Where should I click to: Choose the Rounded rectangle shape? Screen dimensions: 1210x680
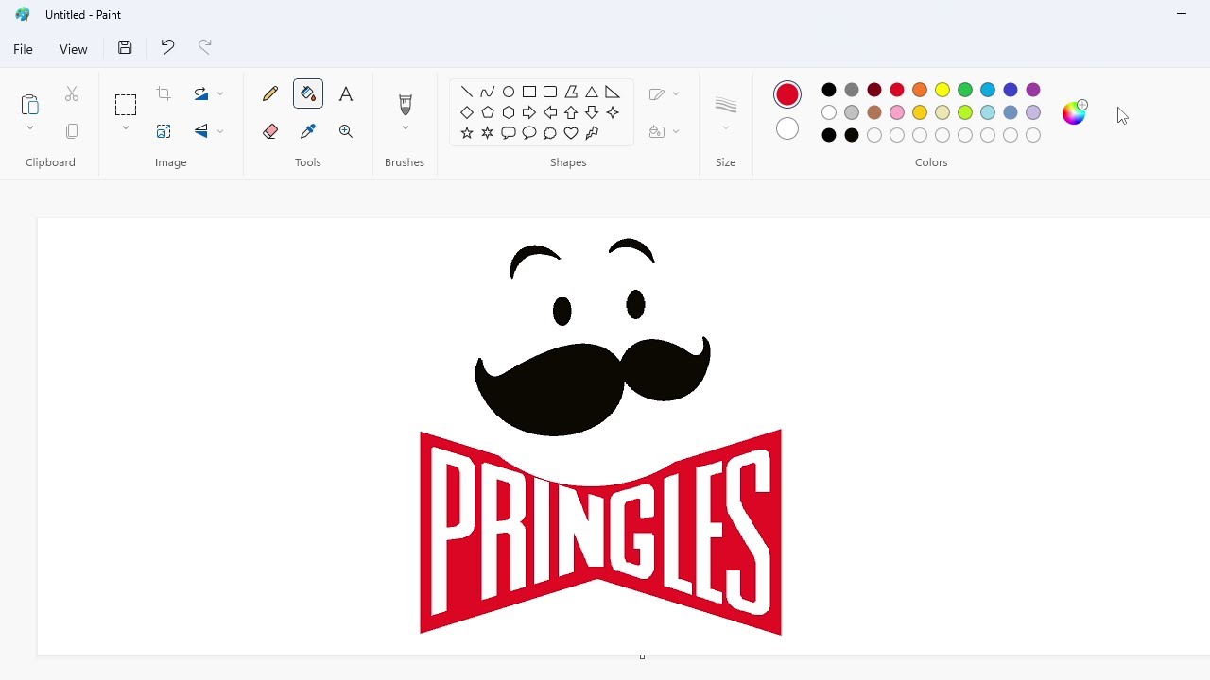(x=550, y=92)
